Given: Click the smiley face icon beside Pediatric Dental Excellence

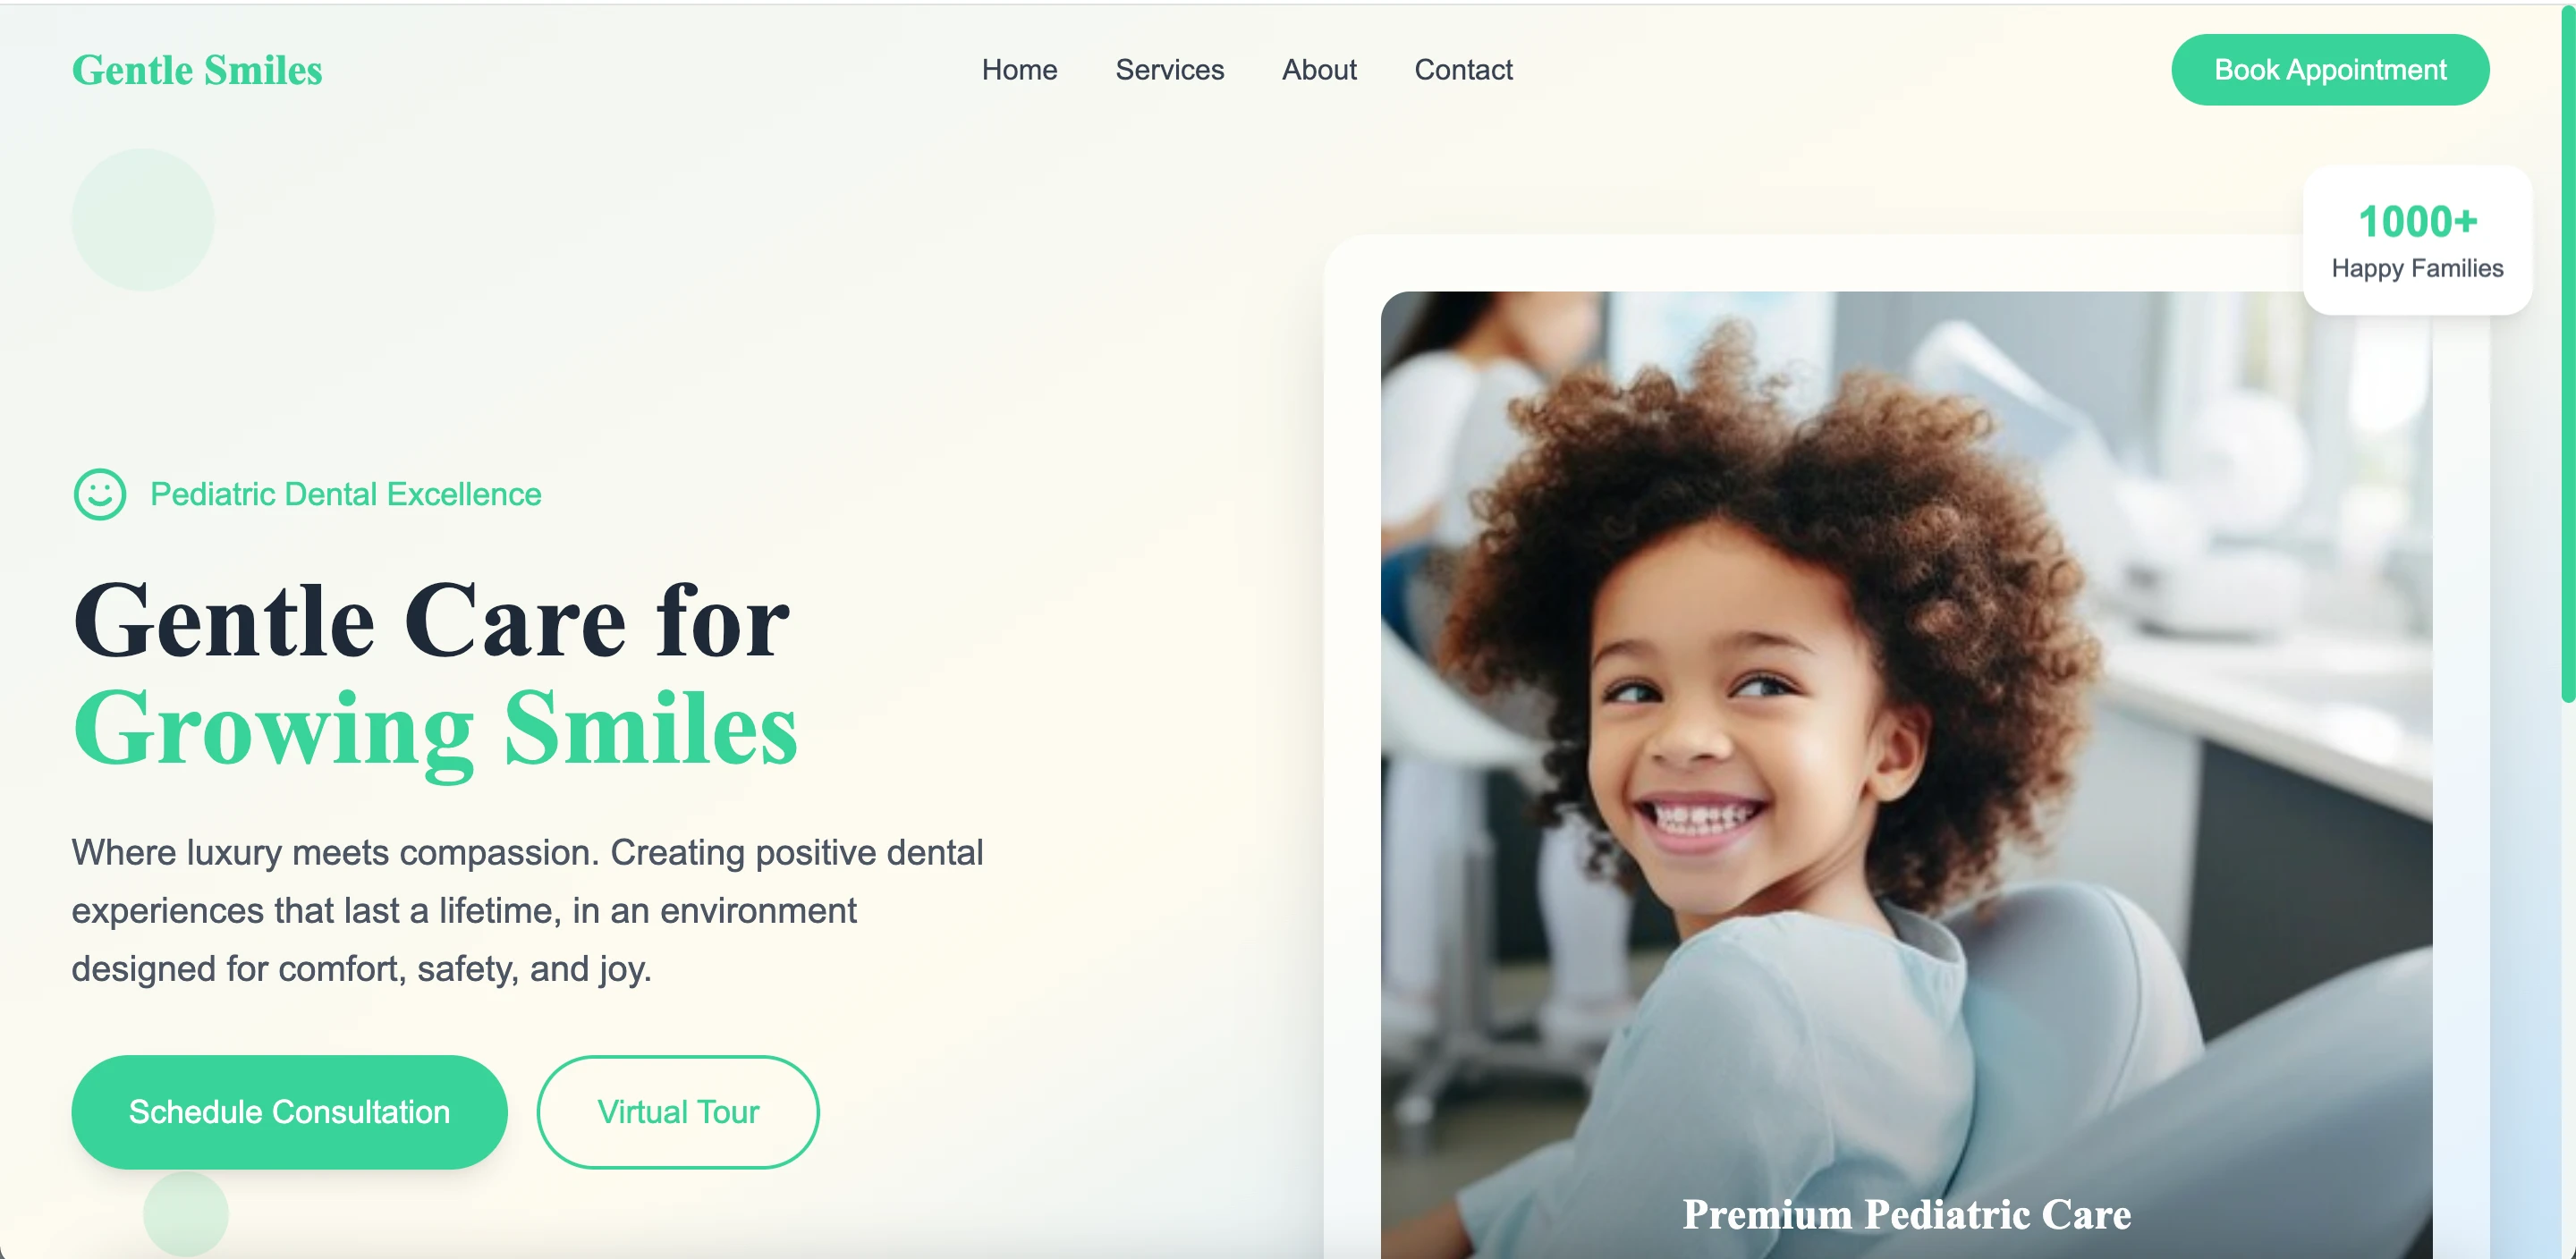Looking at the screenshot, I should 100,494.
